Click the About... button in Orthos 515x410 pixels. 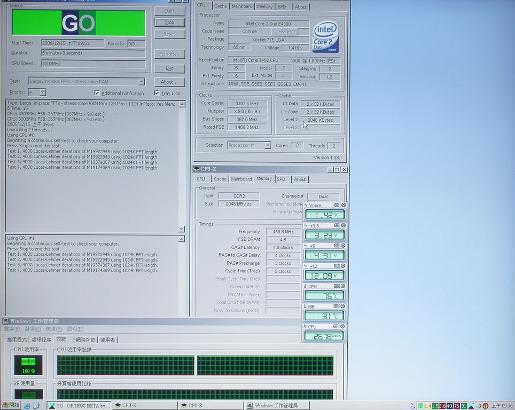(169, 82)
